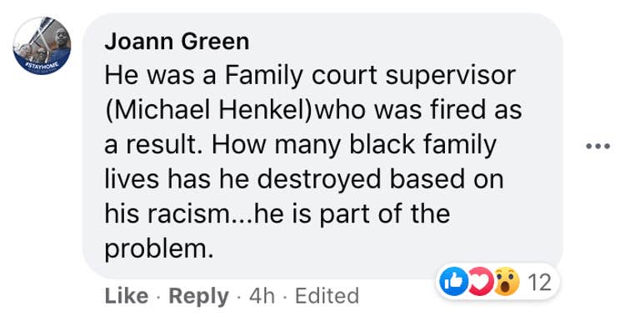This screenshot has height=316, width=640.
Task: View edit history via Edited label
Action: click(327, 296)
